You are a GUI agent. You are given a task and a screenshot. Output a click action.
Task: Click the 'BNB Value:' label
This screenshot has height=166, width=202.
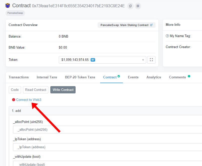pyautogui.click(x=17, y=47)
